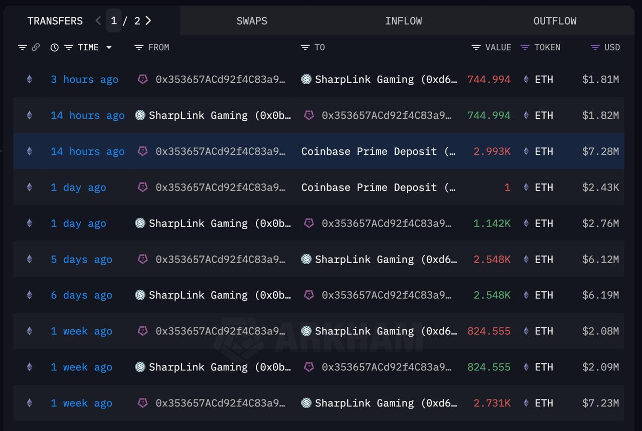The image size is (642, 431).
Task: Open '1 day ago' transaction with value 1
Action: pyautogui.click(x=78, y=187)
